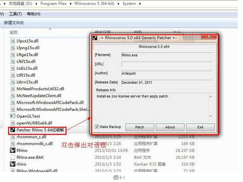The image size is (243, 182).
Task: Navigate to Rhinoceros 5 (64-bit) breadcrumb
Action: pos(95,4)
